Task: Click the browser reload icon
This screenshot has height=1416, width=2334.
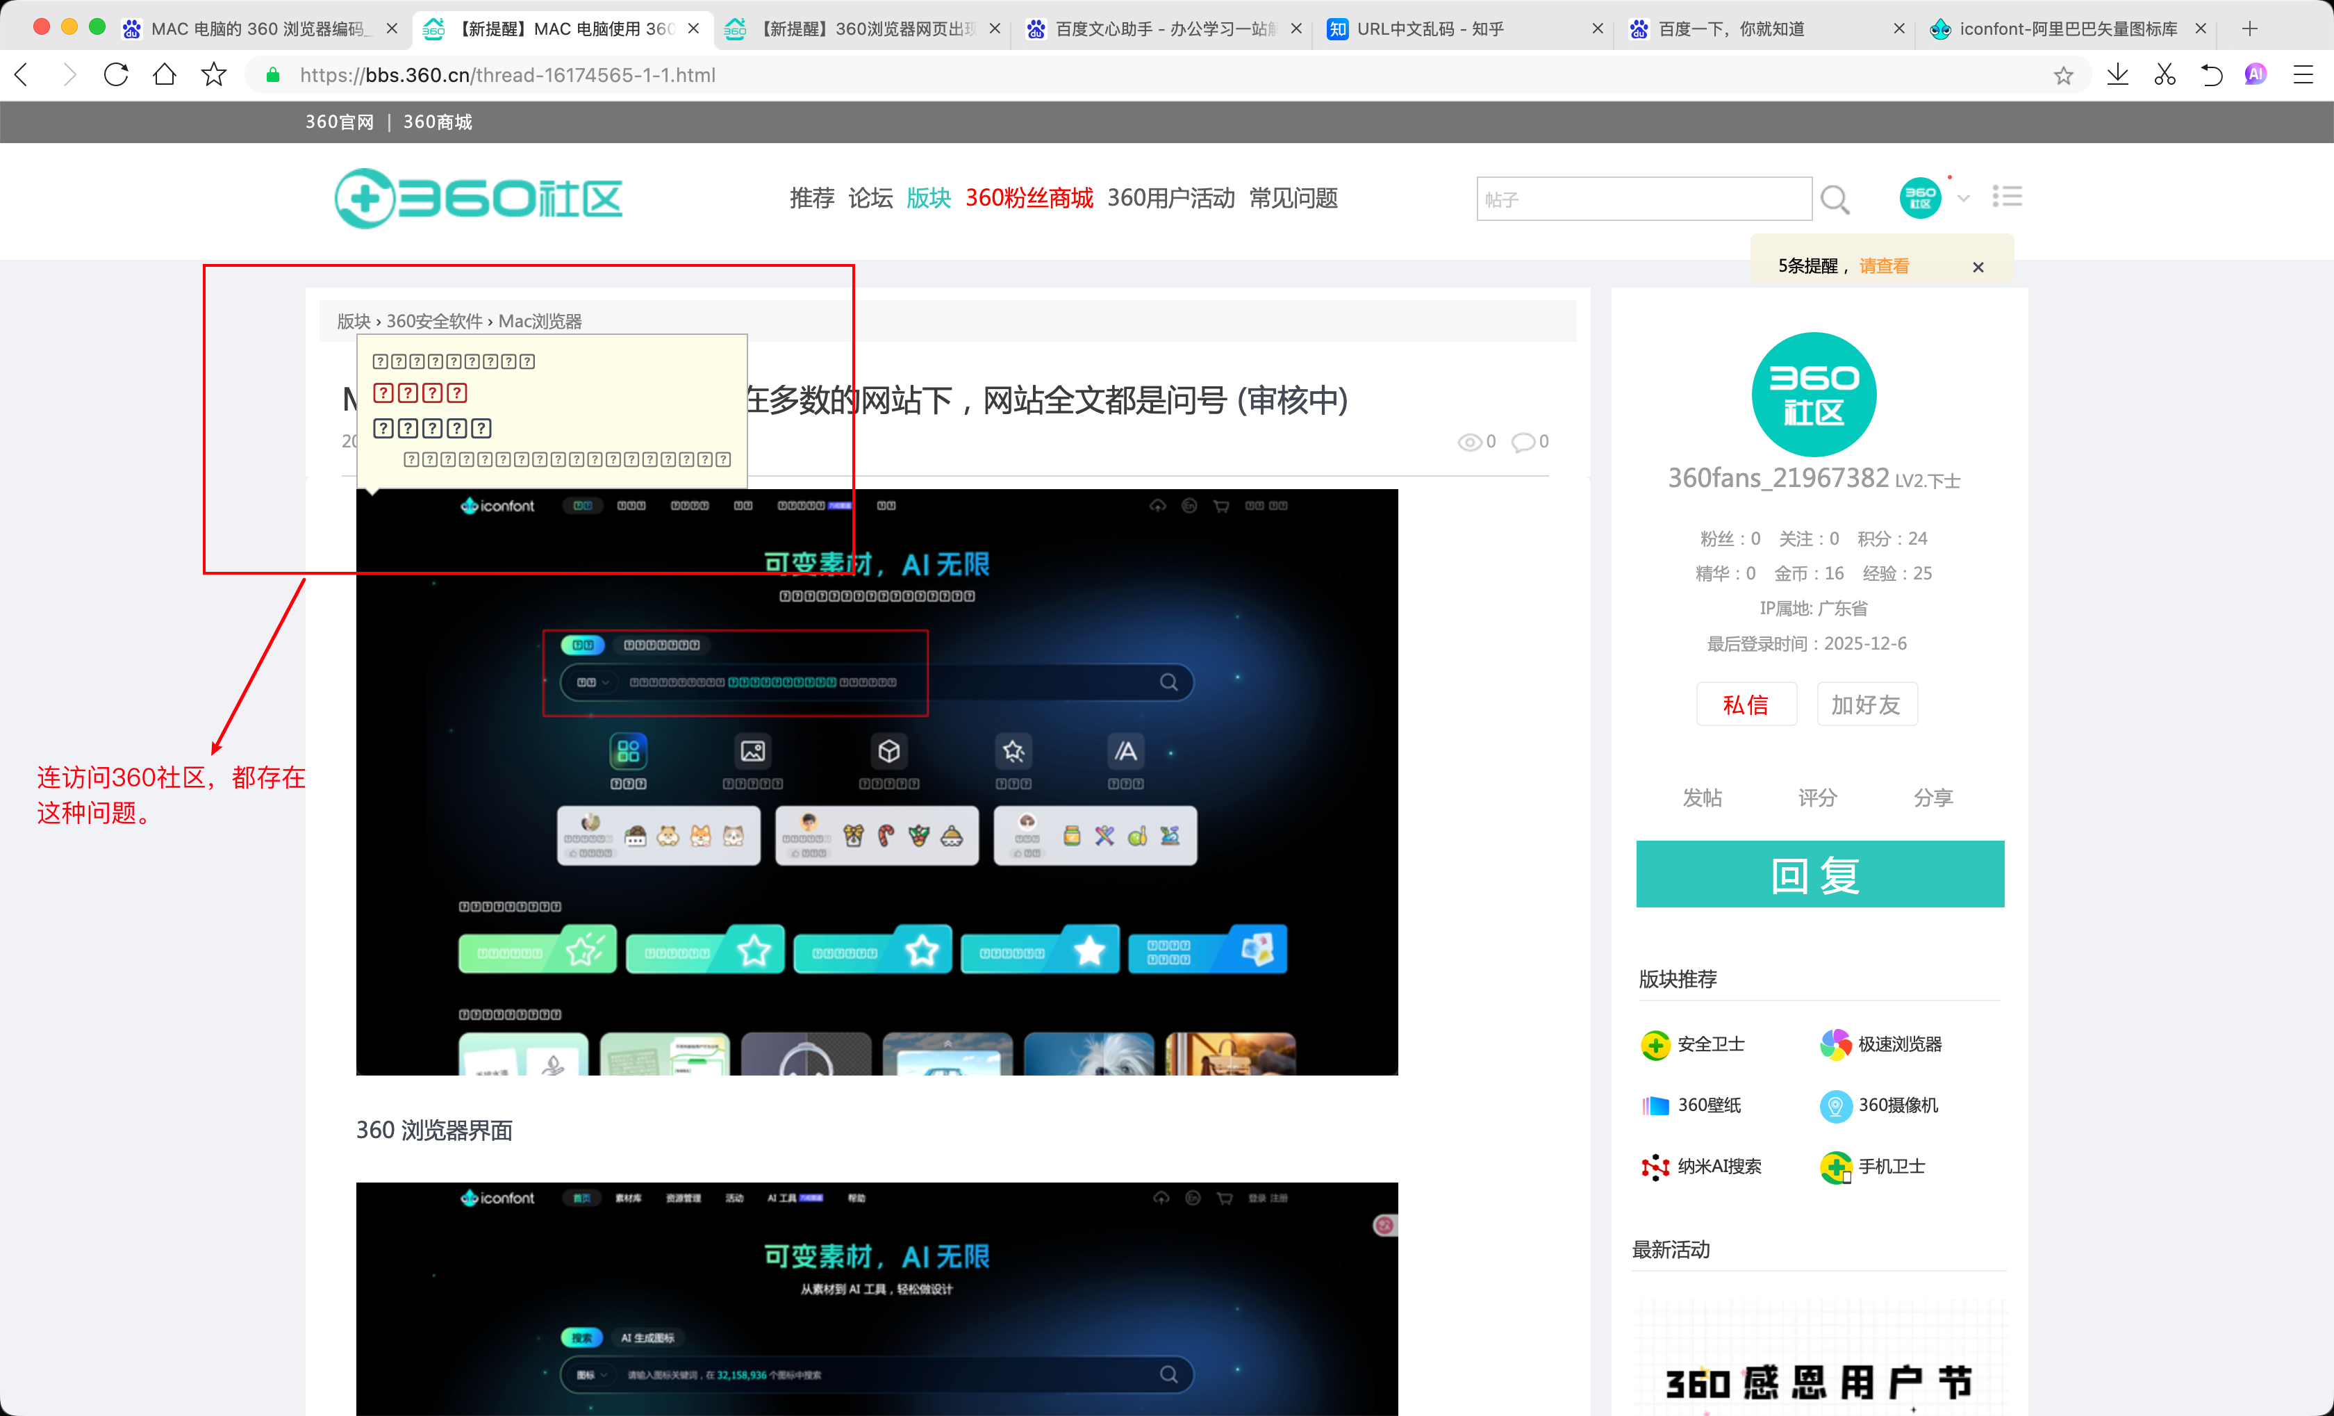Action: point(115,75)
